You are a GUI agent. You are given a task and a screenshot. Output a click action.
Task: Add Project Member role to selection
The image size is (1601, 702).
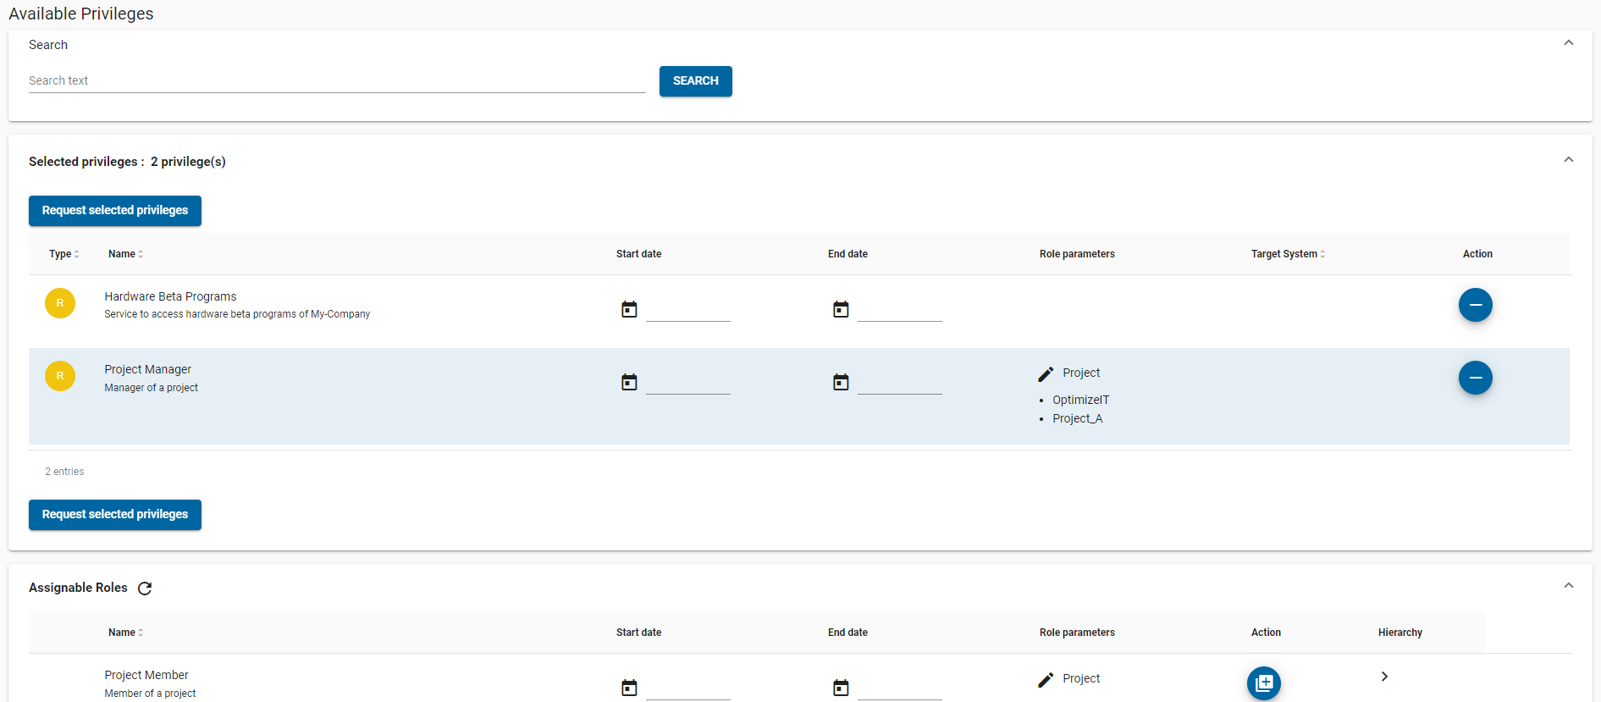point(1263,683)
